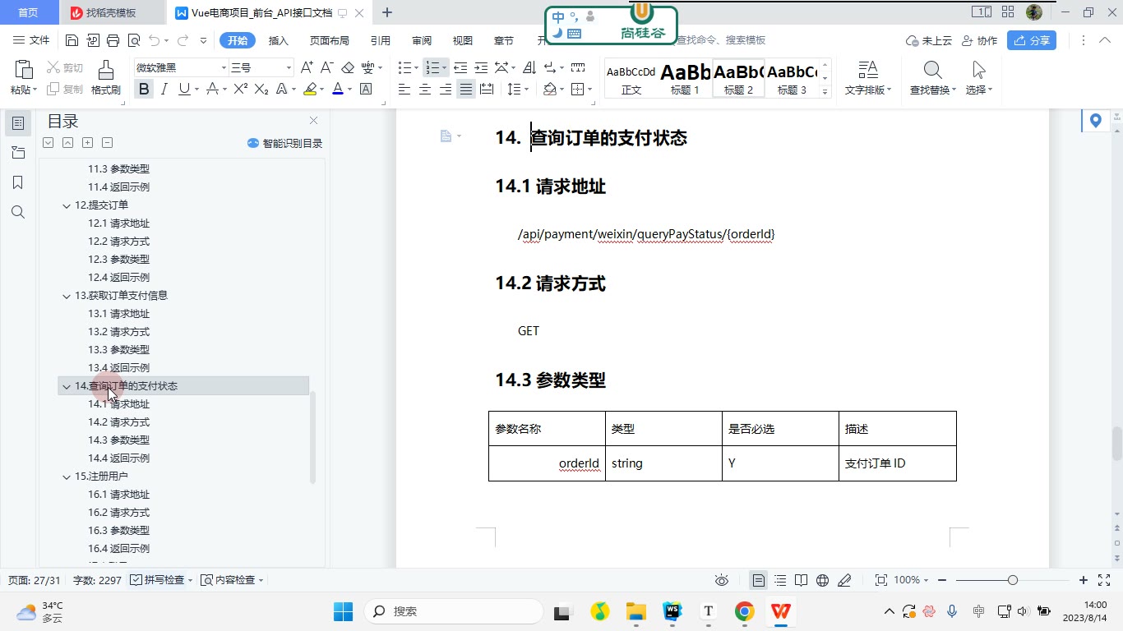Click the Print icon in quick toolbar
Viewport: 1123px width, 631px height.
click(x=113, y=40)
